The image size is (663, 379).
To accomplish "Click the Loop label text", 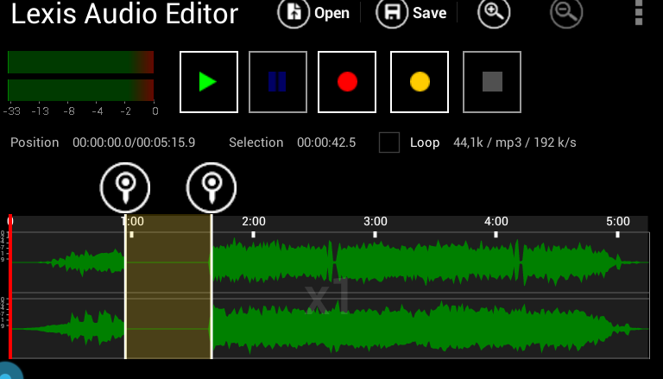I will (x=425, y=142).
